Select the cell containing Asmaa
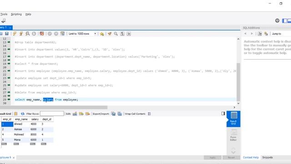 [x=21, y=129]
